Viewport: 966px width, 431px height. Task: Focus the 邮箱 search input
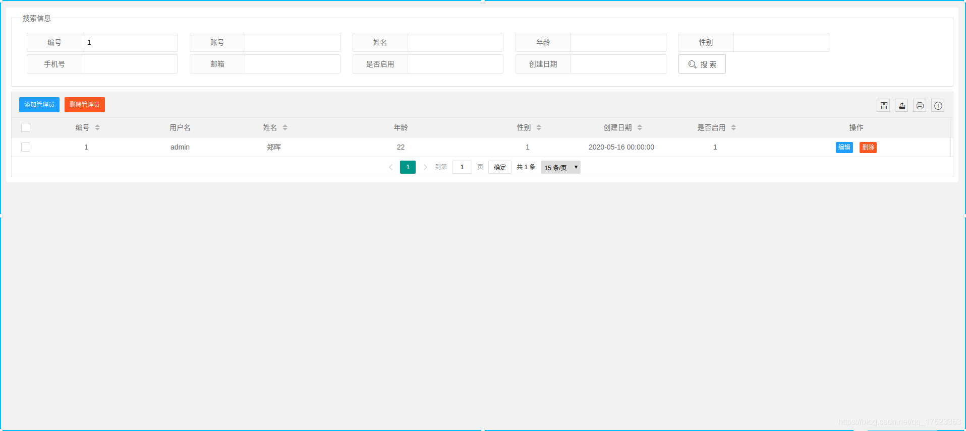(x=293, y=64)
